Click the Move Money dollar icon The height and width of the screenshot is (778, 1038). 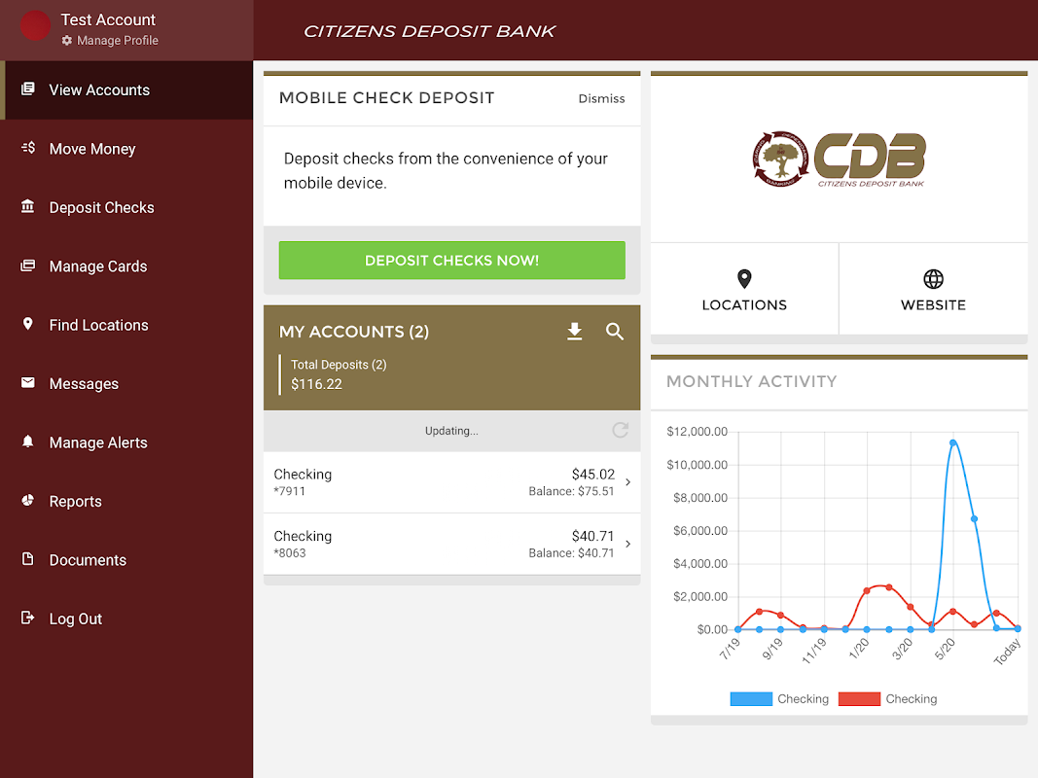[x=28, y=148]
